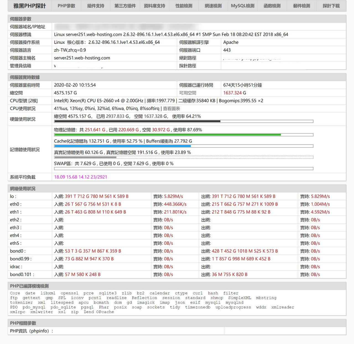The height and width of the screenshot is (344, 354).
Task: Click the system load average values
Action: coord(80,177)
